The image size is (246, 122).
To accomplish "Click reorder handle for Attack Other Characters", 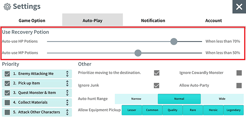I will [67, 112].
